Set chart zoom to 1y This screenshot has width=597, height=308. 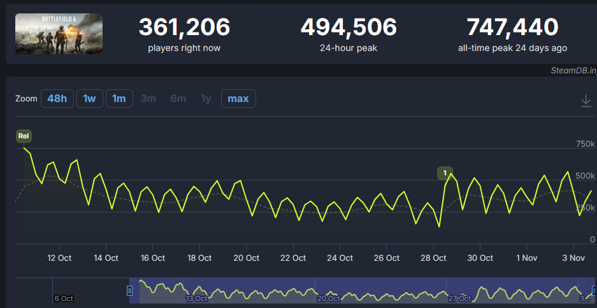point(206,99)
